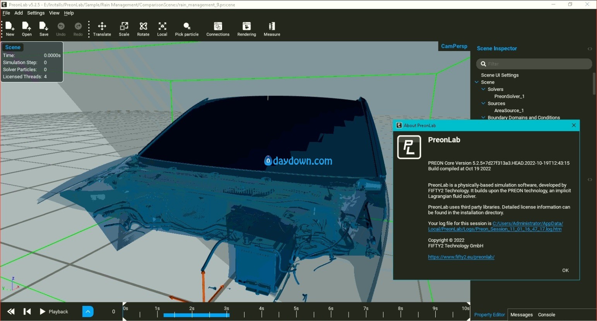Open the Help menu
This screenshot has width=597, height=321.
[69, 13]
